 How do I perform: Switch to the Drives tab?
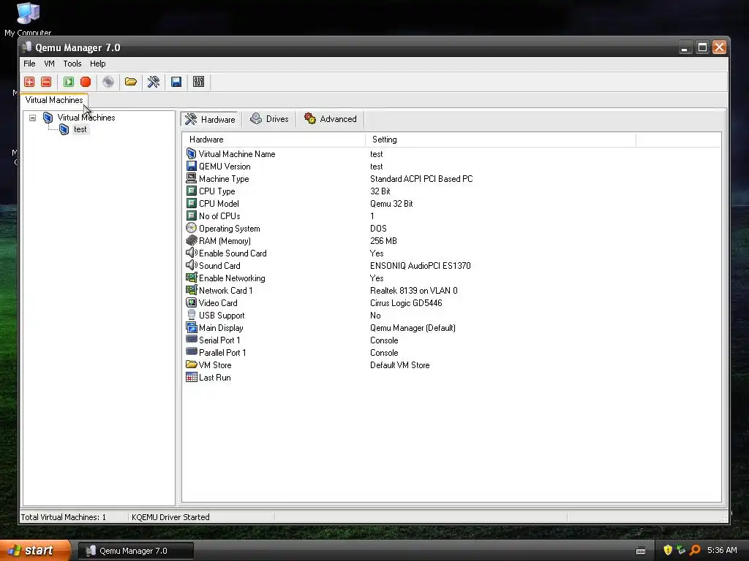pyautogui.click(x=269, y=119)
